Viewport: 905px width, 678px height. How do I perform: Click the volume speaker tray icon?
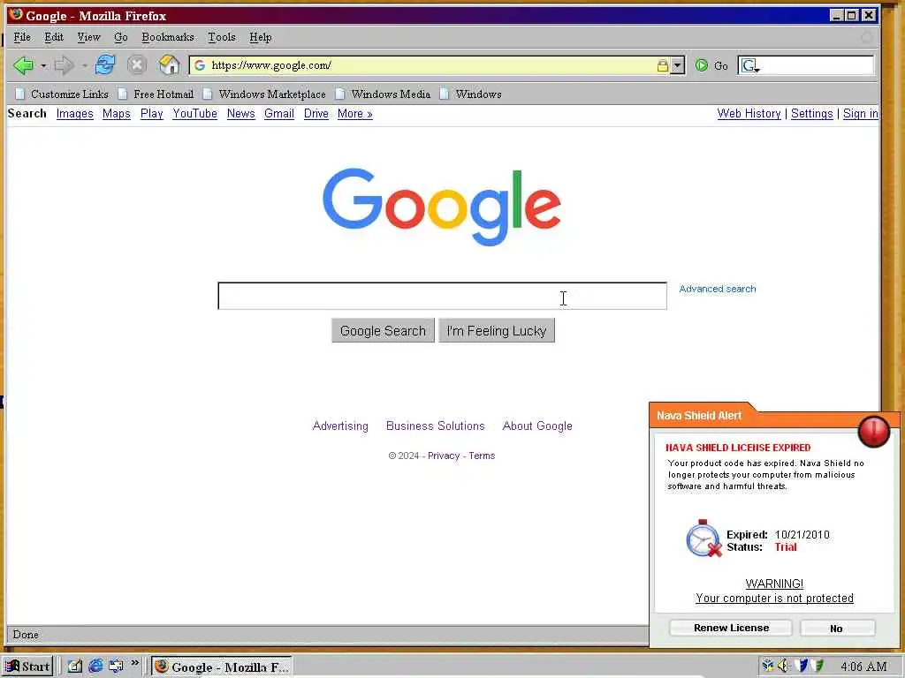(783, 666)
